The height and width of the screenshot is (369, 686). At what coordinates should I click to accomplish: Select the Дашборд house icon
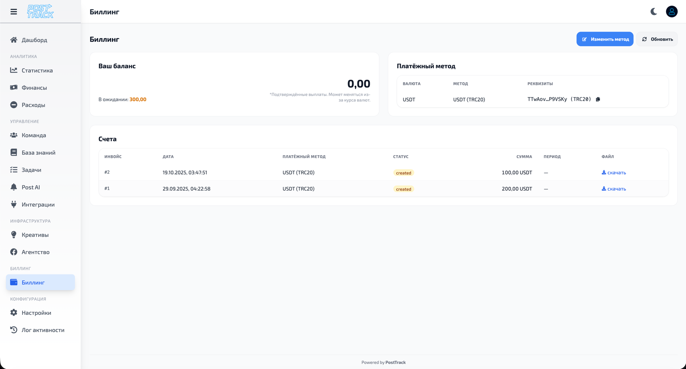[x=13, y=40]
